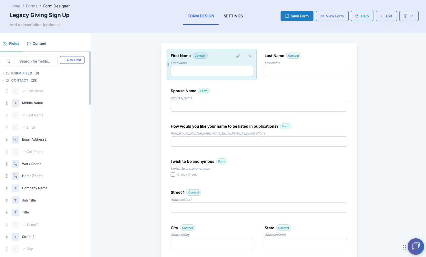Select the Fields panel tab
Viewport: 426px width, 257px height.
[x=12, y=44]
